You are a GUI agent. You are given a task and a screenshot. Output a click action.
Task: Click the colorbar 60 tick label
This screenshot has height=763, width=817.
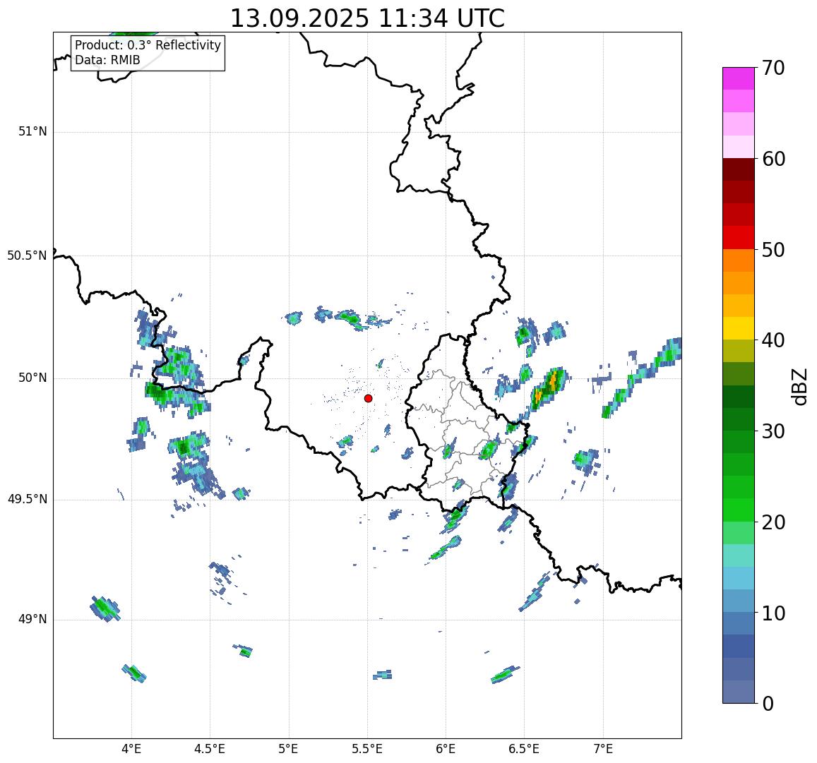(773, 160)
